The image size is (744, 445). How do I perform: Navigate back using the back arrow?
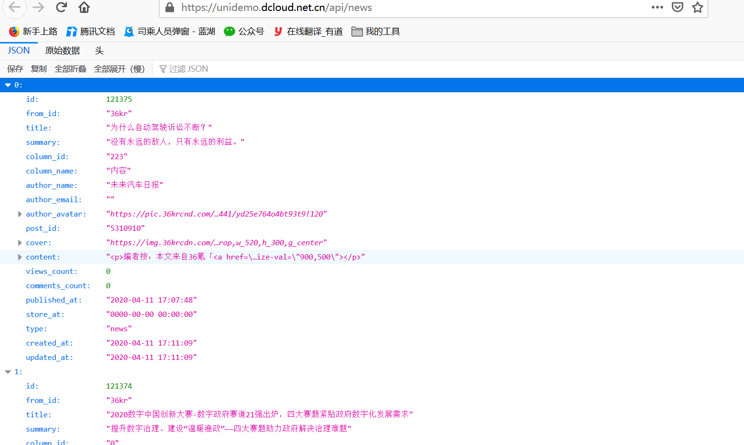[14, 7]
